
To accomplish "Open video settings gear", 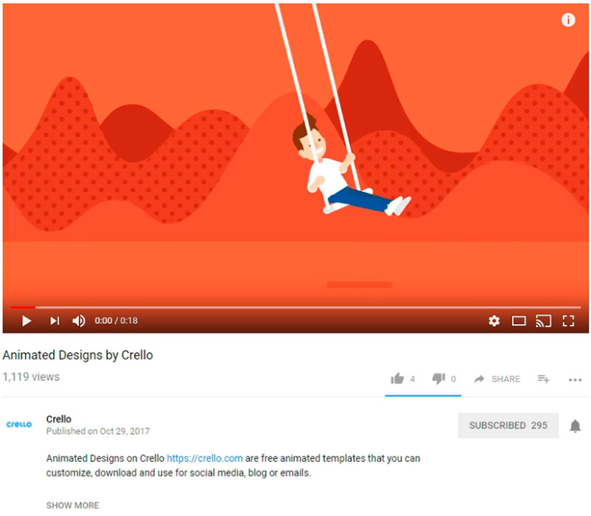I will click(x=494, y=321).
